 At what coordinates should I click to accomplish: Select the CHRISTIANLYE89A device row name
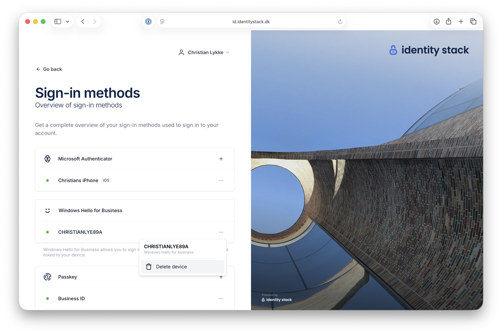80,232
